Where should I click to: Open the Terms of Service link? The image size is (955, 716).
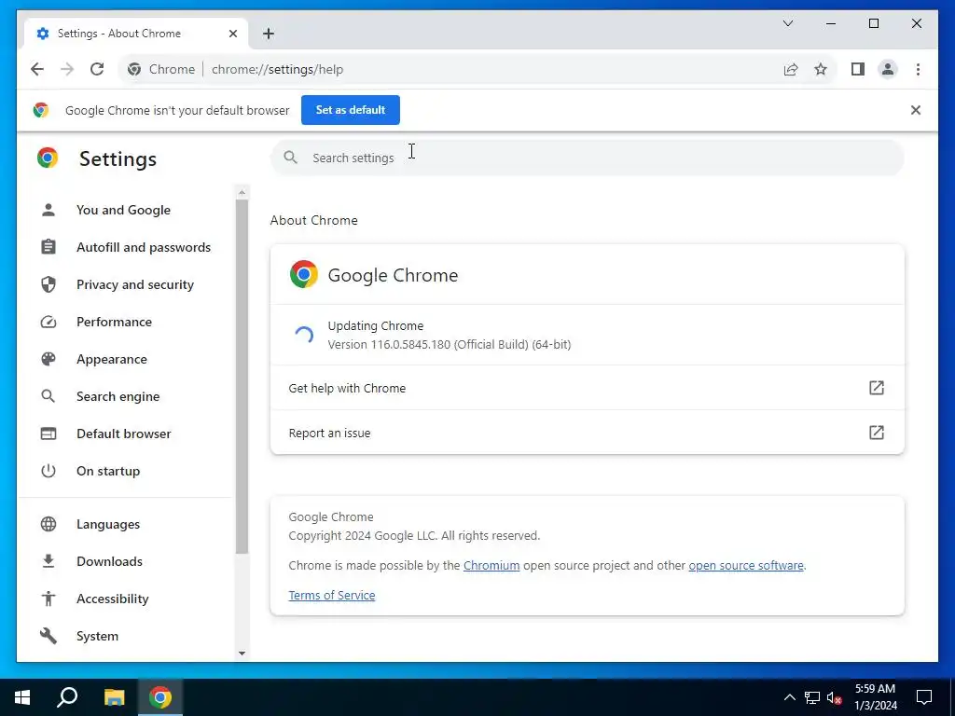(332, 596)
